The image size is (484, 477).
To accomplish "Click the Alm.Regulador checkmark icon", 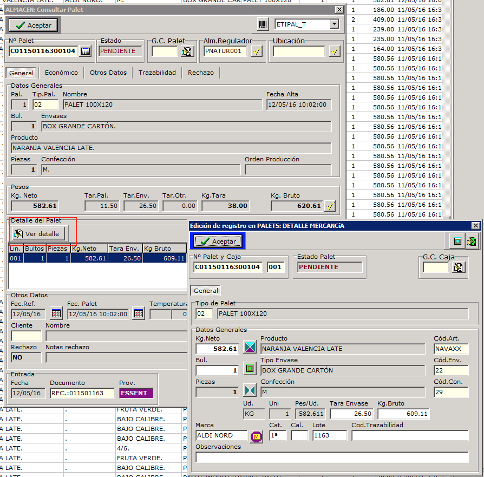I will coord(257,51).
